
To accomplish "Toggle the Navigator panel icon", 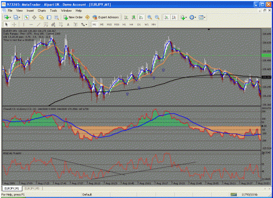I will click(x=41, y=17).
